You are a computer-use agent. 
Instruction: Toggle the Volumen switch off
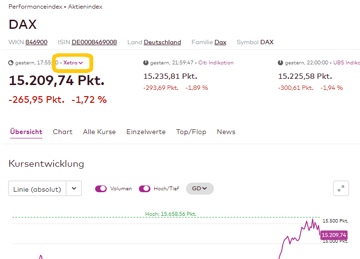[x=101, y=189]
